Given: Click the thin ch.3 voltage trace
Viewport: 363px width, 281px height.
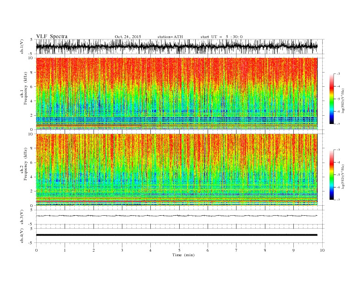Looking at the screenshot, I should click(176, 216).
